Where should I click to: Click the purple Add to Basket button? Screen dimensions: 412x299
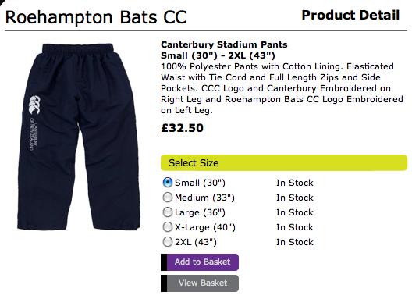pos(200,262)
